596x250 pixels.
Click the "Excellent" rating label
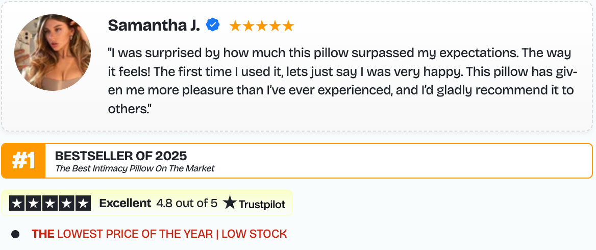tap(125, 203)
